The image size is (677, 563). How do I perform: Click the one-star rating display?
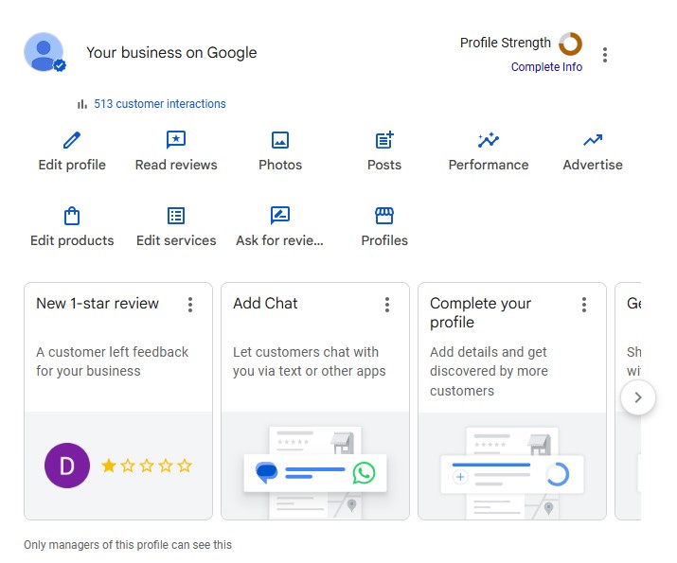click(x=147, y=466)
